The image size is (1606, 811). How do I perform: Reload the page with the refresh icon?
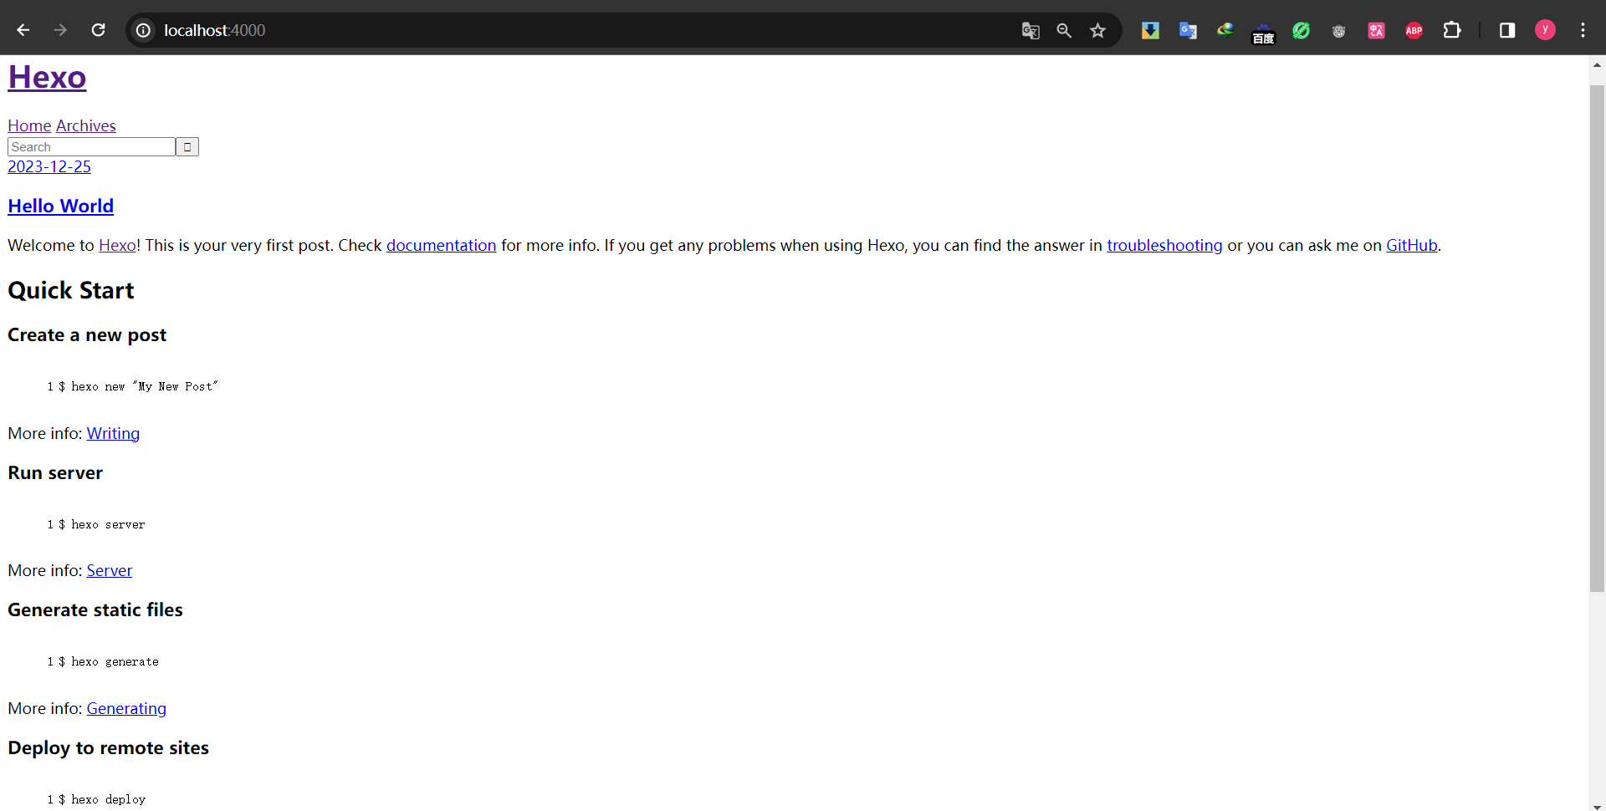(x=98, y=30)
